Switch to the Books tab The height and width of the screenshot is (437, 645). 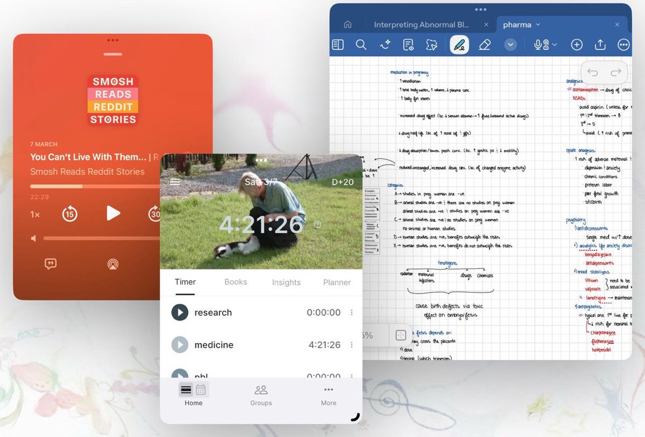(x=236, y=282)
